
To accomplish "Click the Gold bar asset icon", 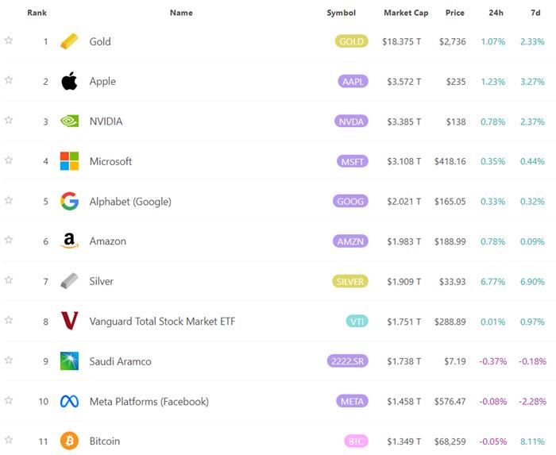I will [x=70, y=41].
